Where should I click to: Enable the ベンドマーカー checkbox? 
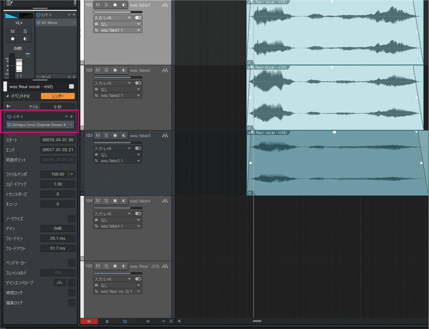pyautogui.click(x=71, y=263)
